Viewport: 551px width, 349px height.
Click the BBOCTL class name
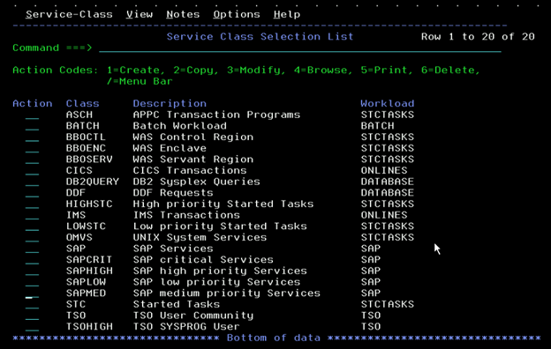(x=87, y=137)
